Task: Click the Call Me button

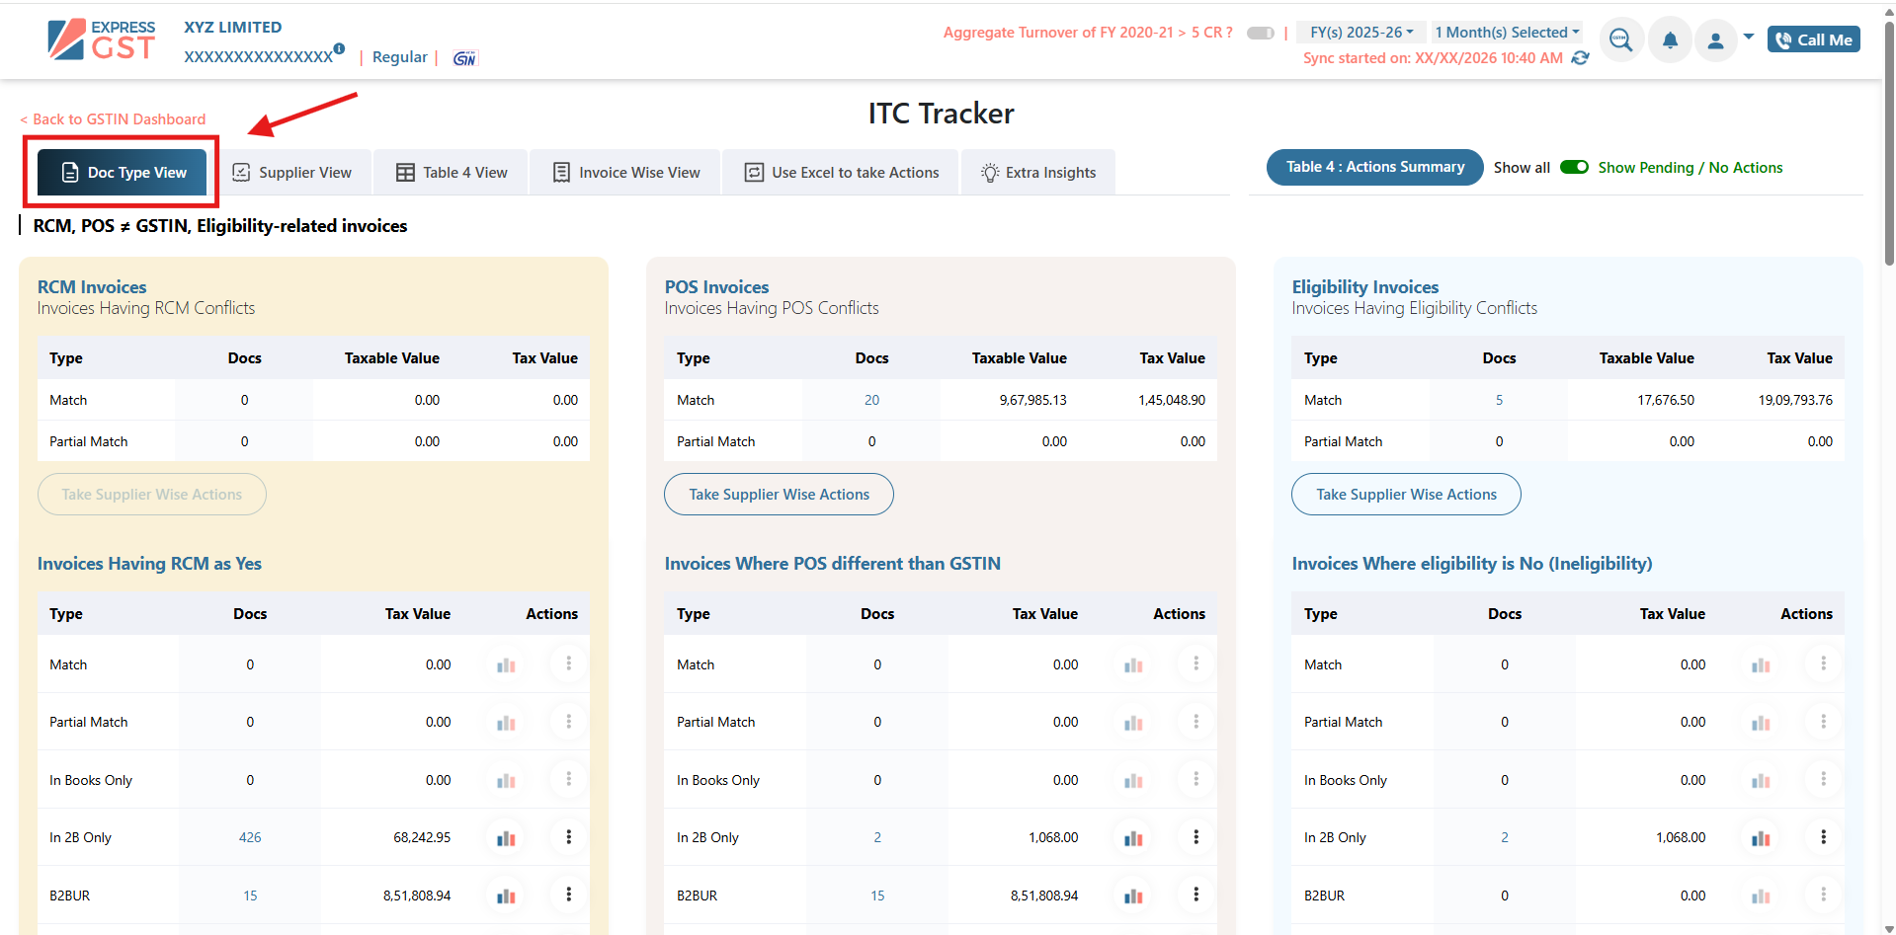Action: pyautogui.click(x=1813, y=39)
